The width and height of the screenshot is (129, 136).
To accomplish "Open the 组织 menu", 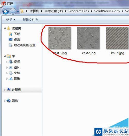I will point(11,20).
